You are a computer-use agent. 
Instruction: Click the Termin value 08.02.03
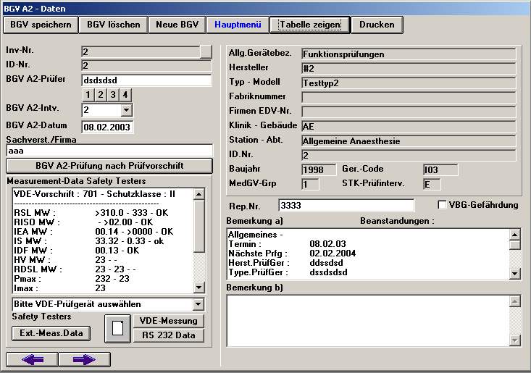328,244
